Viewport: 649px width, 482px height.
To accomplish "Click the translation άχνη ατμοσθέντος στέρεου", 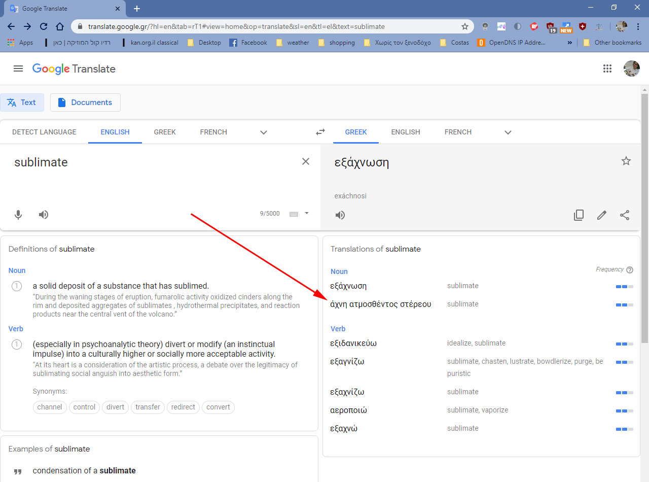I will click(381, 304).
